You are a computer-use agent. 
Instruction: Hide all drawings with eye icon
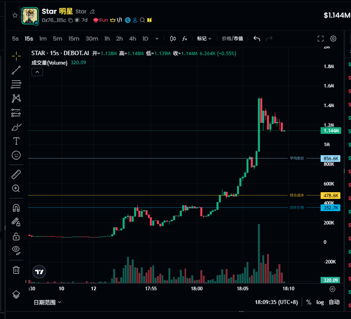(16, 250)
